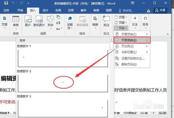The image size is (174, 118).
Task: Choose the 普通数字 2 centered number thumbnail
Action: (x=63, y=83)
